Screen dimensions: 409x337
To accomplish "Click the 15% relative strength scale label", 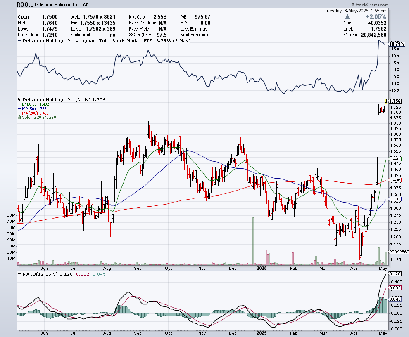I will point(395,49).
